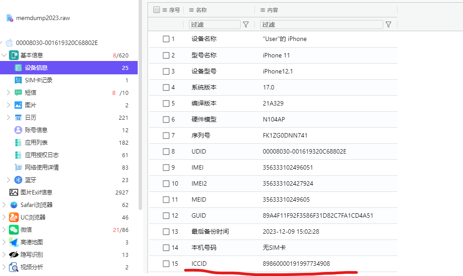The height and width of the screenshot is (276, 463).
Task: Click the 隐写识别 hidden-eye icon
Action: [13, 255]
